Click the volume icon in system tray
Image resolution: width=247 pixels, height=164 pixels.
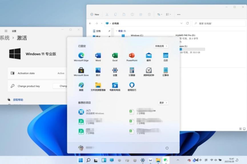[216, 160]
